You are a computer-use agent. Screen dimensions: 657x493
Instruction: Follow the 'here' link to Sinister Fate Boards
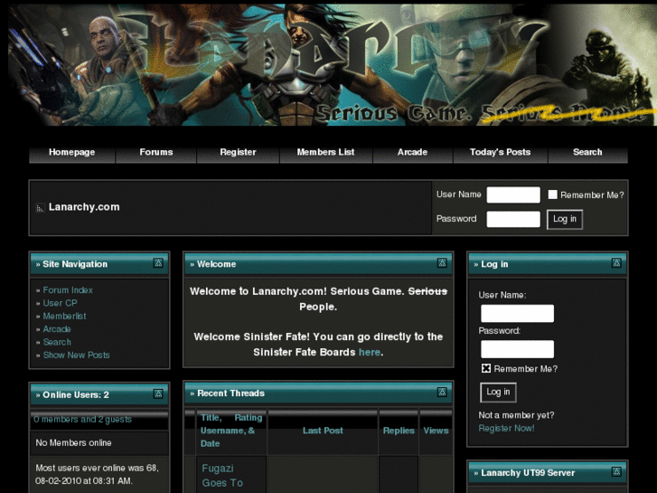(369, 352)
